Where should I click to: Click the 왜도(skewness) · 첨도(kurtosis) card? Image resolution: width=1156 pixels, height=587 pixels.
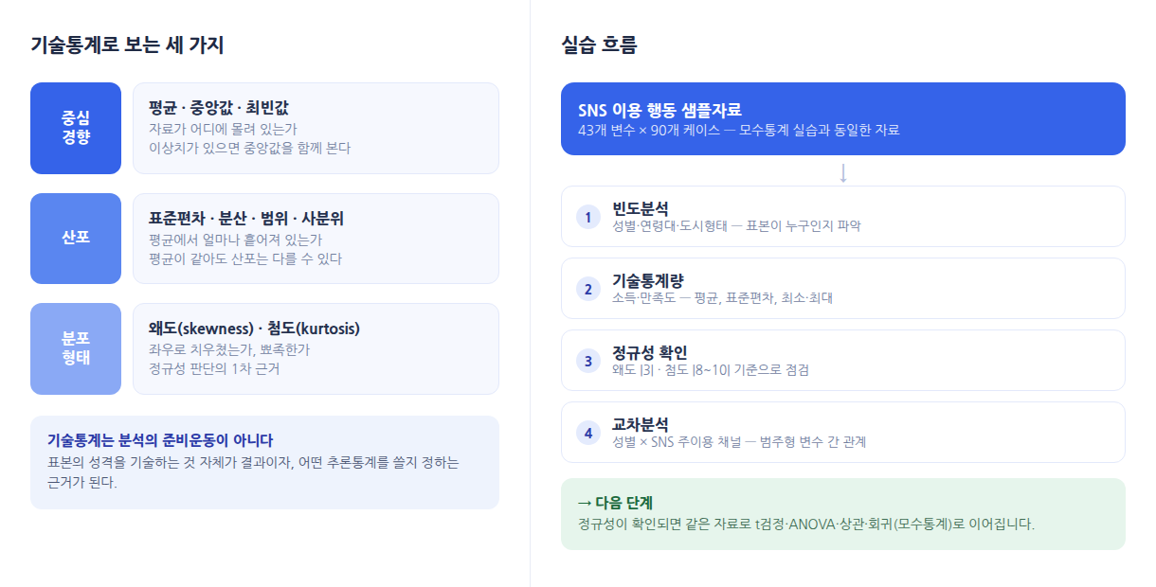point(316,348)
